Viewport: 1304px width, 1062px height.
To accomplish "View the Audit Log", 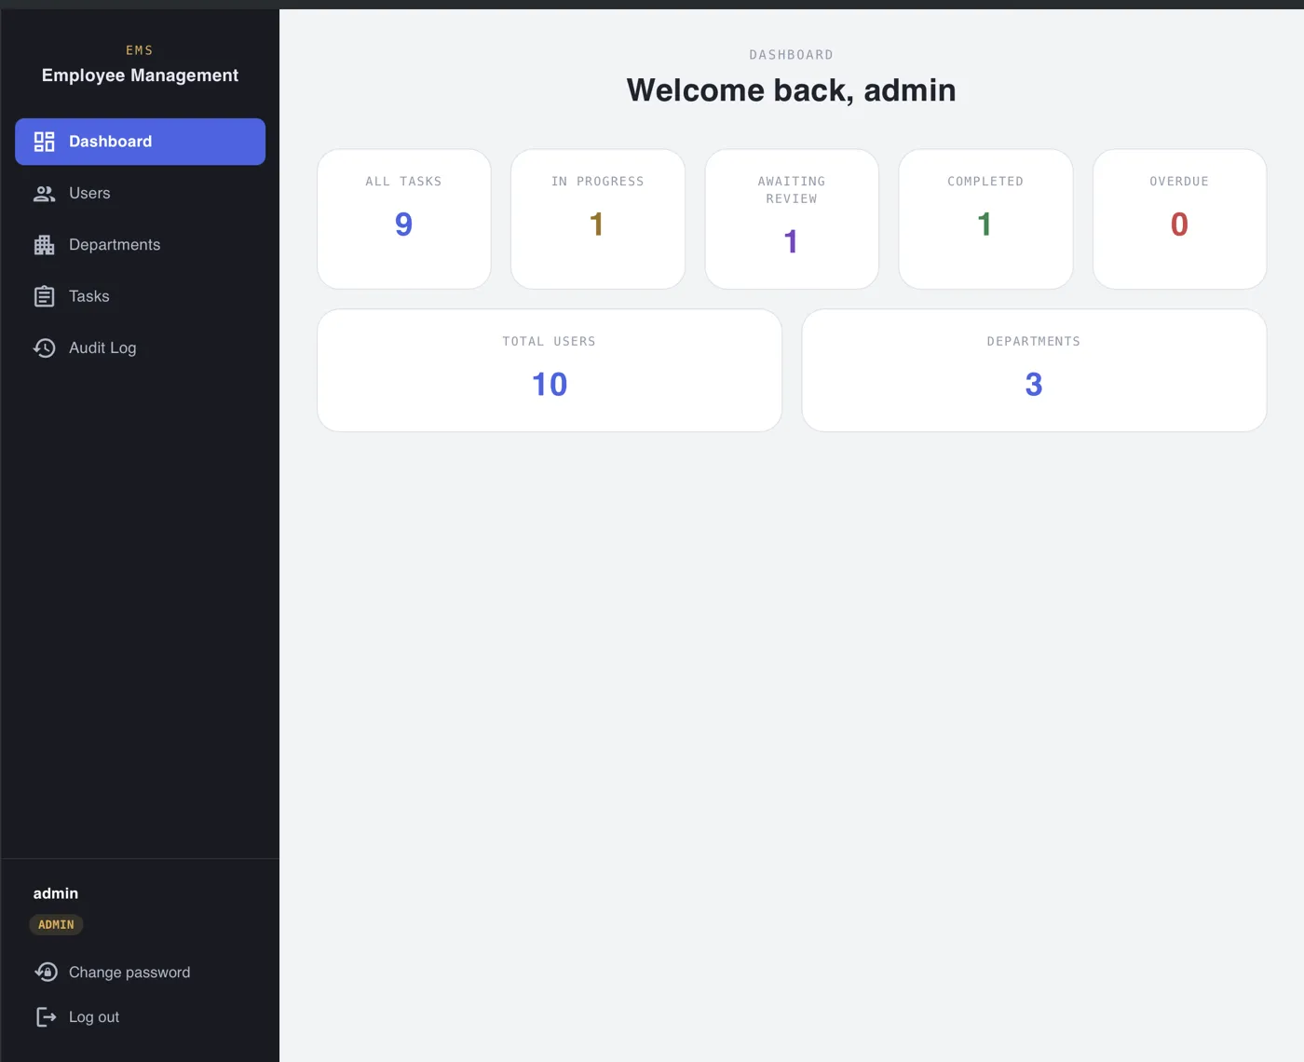I will coord(140,347).
